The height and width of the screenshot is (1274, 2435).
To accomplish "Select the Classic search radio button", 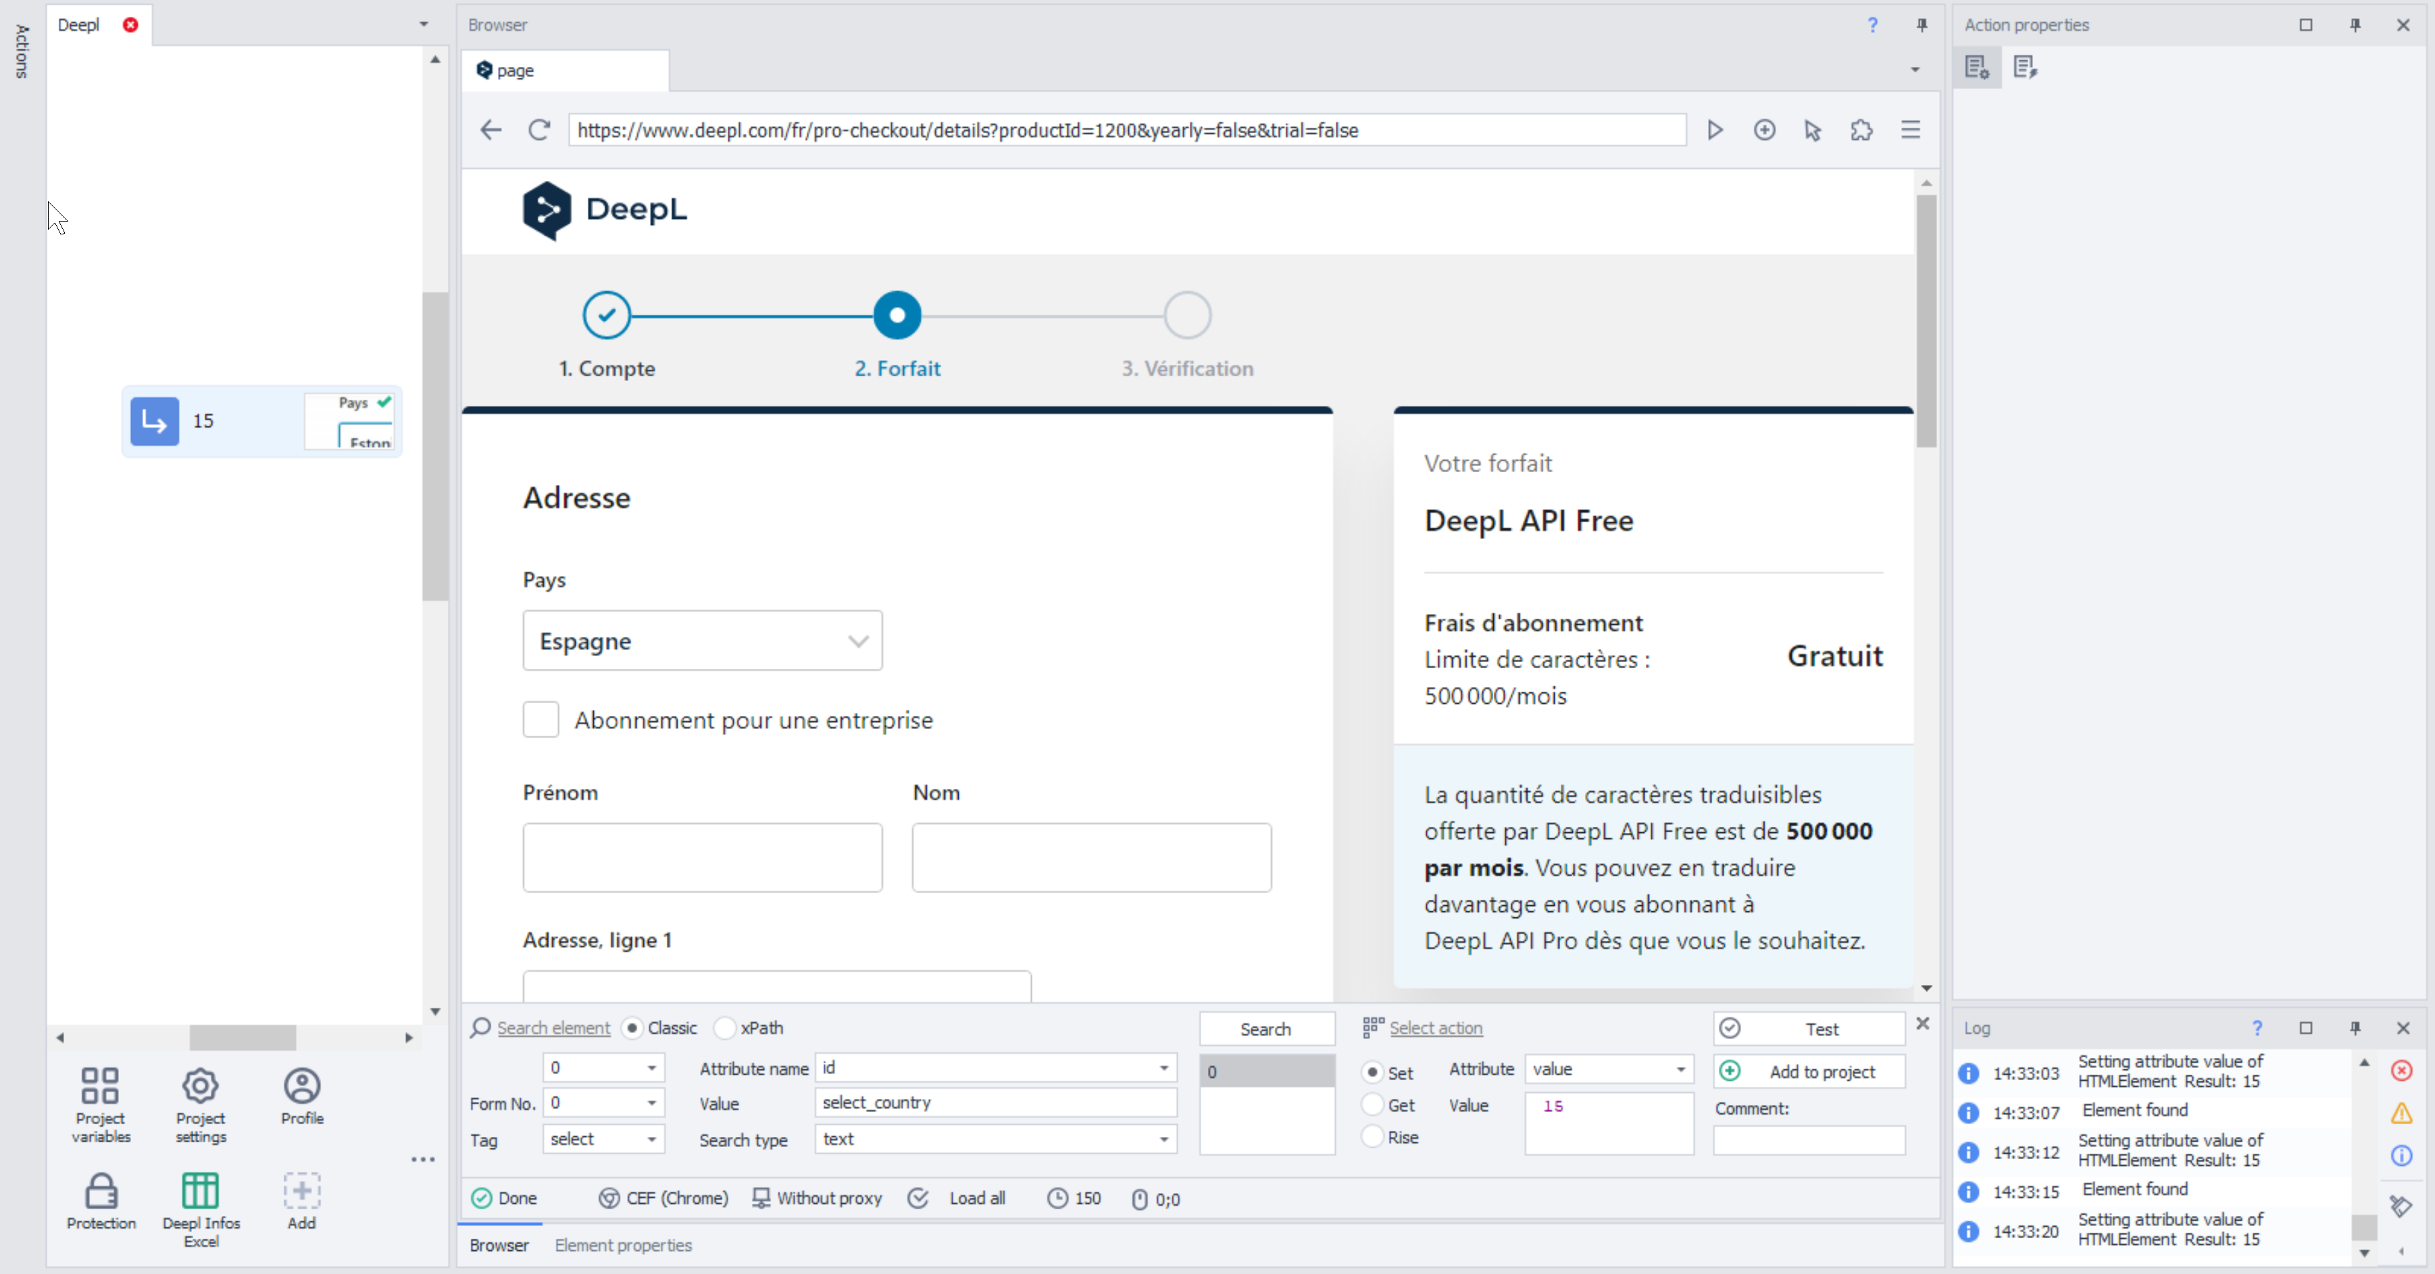I will pos(632,1028).
